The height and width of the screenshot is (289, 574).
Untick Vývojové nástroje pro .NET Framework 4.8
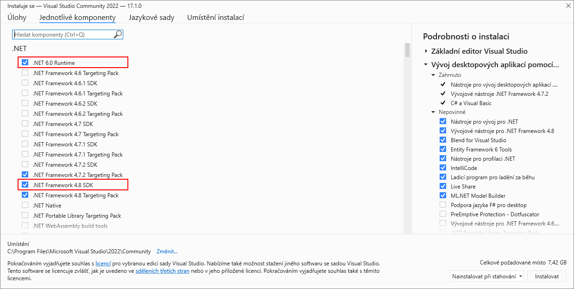[x=443, y=131]
